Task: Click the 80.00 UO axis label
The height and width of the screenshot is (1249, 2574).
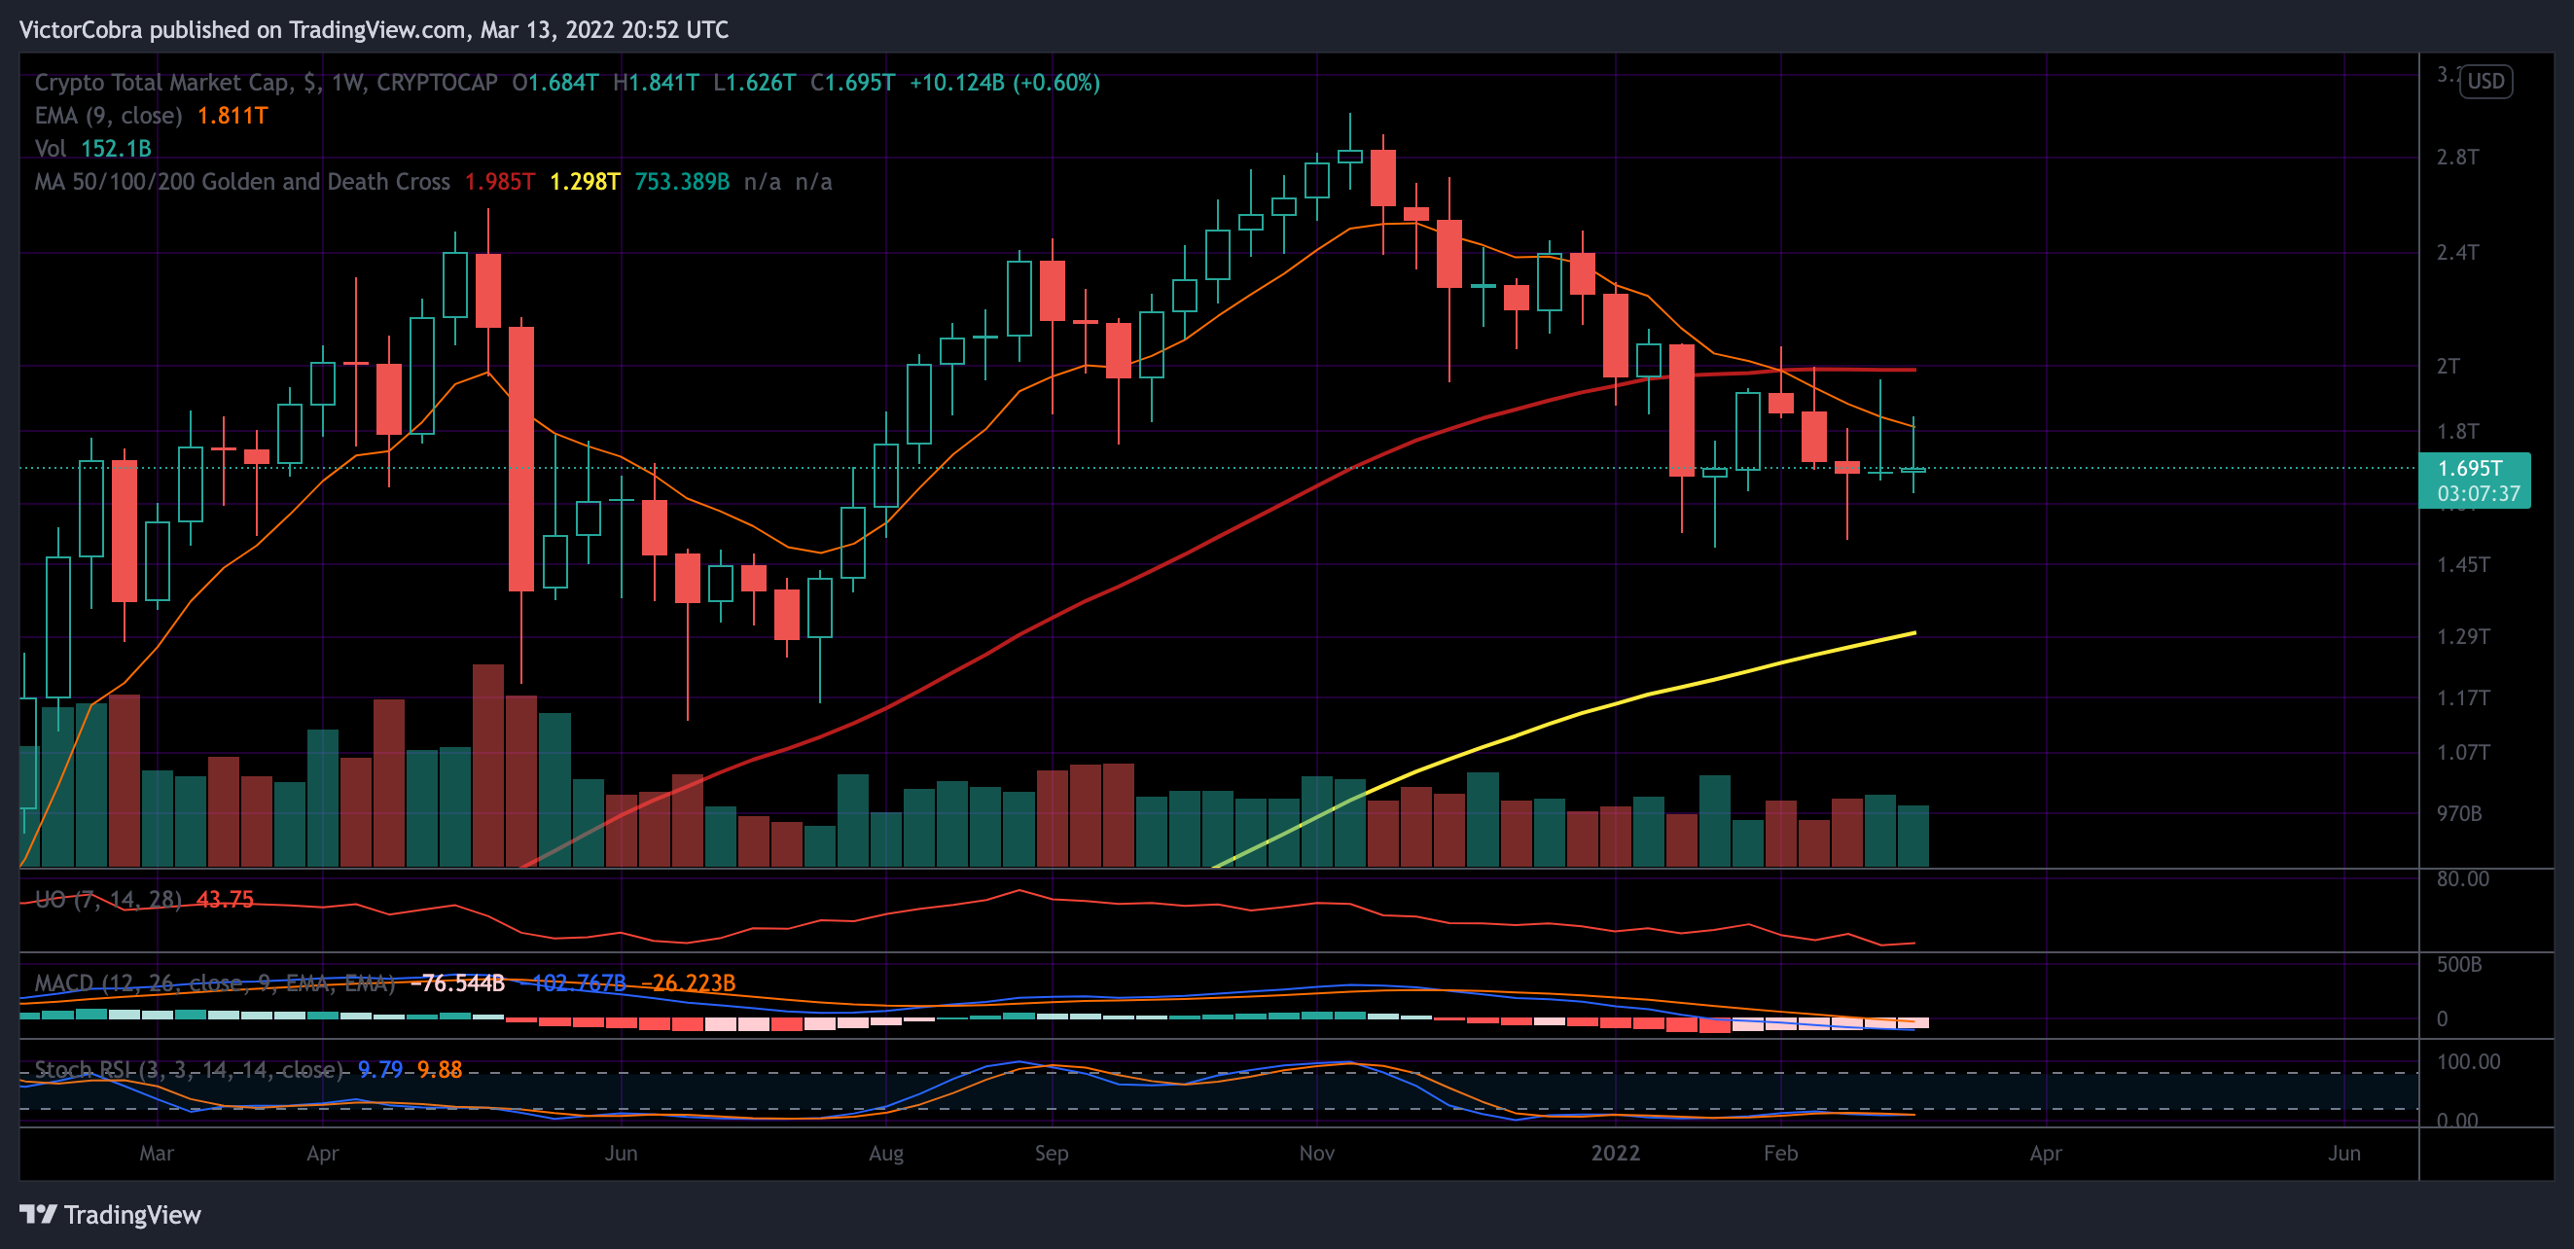Action: (2462, 878)
